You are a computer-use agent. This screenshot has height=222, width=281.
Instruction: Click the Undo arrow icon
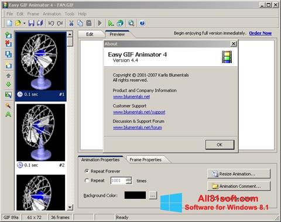[52, 23]
